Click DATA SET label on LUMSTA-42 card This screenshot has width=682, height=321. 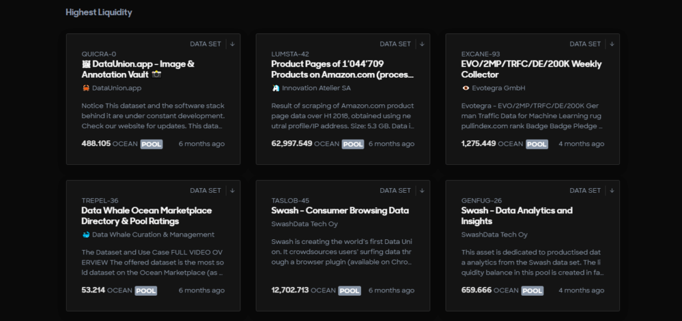click(x=395, y=44)
